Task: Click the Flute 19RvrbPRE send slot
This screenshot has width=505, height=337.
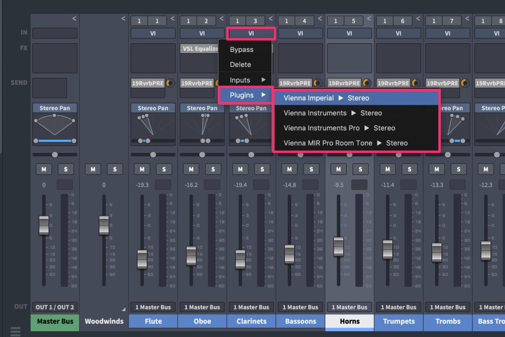Action: point(148,83)
